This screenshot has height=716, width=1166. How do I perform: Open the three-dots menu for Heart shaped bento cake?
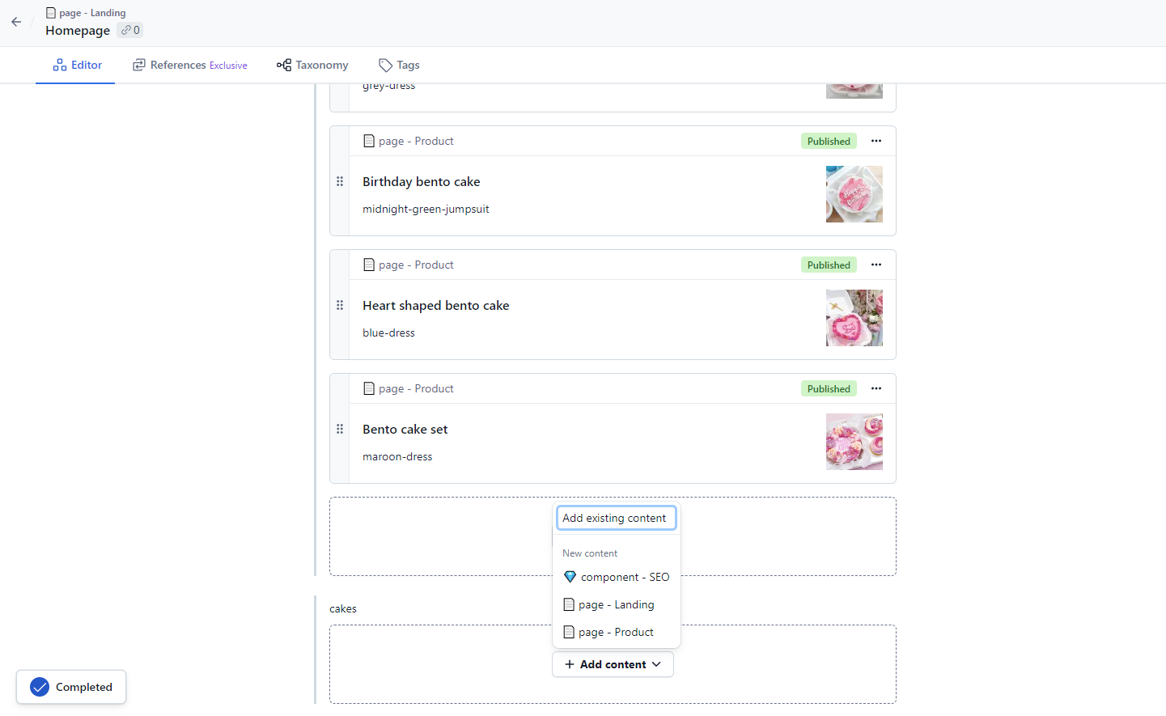876,265
